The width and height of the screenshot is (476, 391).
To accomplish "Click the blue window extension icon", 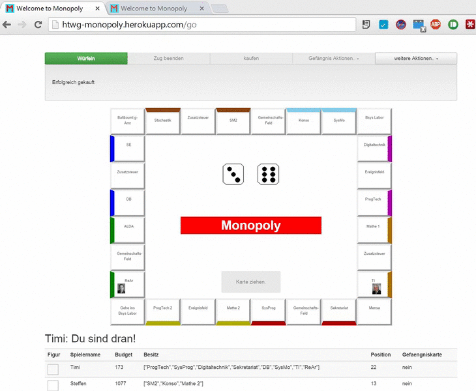I will point(419,25).
